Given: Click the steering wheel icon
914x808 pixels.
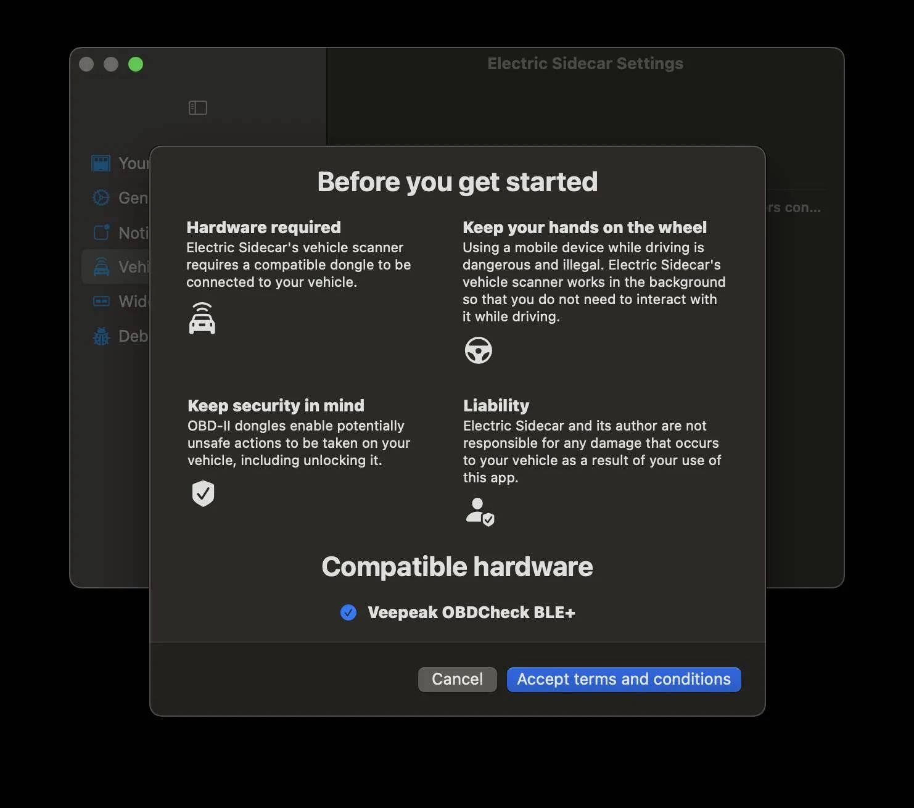Looking at the screenshot, I should (478, 350).
